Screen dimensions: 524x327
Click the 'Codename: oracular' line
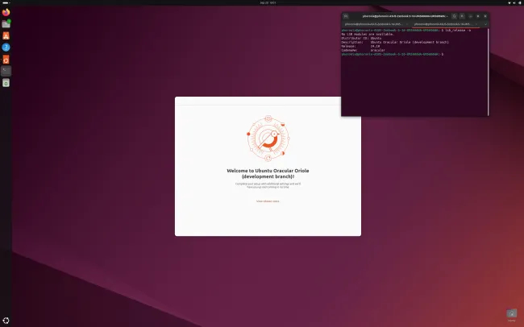364,51
